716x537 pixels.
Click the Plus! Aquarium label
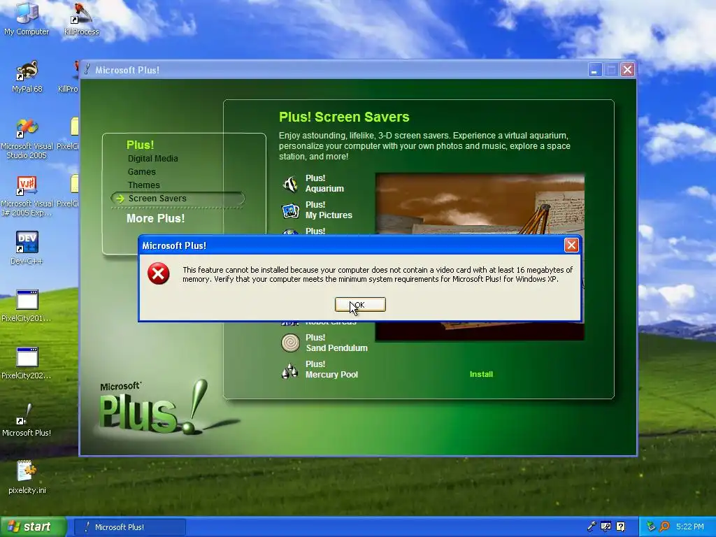click(x=324, y=183)
